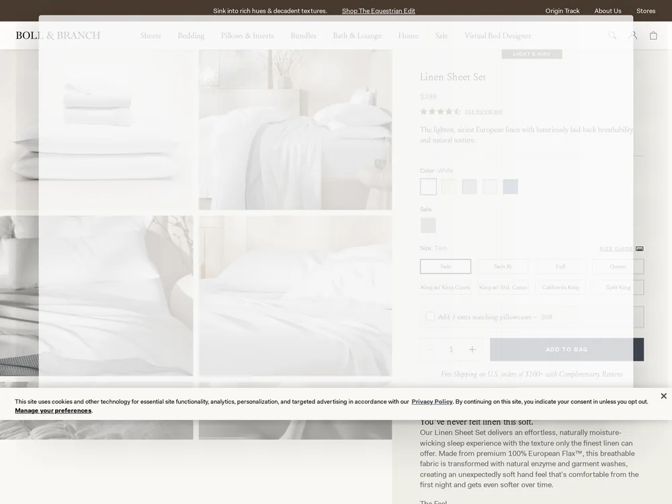
Task: Click Shop The Equestrian Edit link
Action: pyautogui.click(x=378, y=11)
